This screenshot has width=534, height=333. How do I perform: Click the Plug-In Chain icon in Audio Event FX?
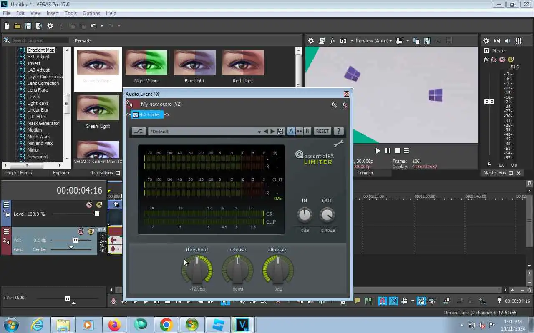(334, 105)
